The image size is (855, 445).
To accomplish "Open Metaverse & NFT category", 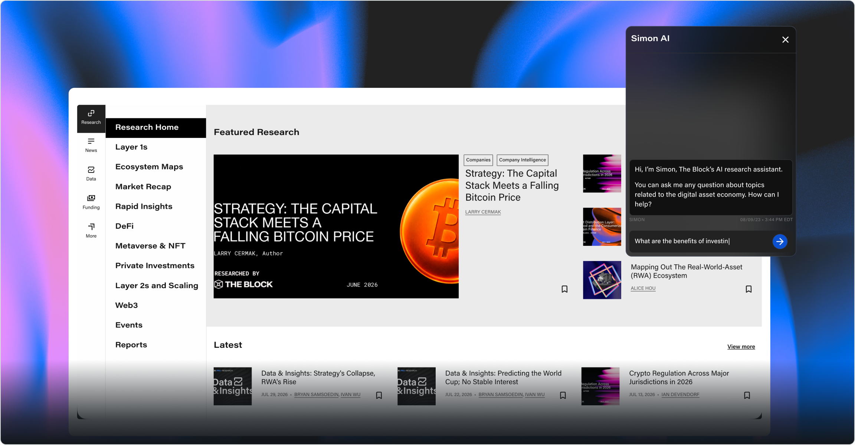I will (150, 246).
